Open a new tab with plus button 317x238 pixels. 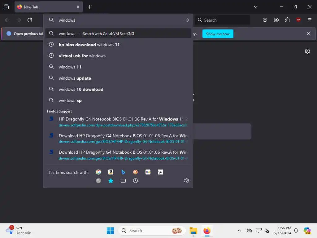tap(89, 7)
